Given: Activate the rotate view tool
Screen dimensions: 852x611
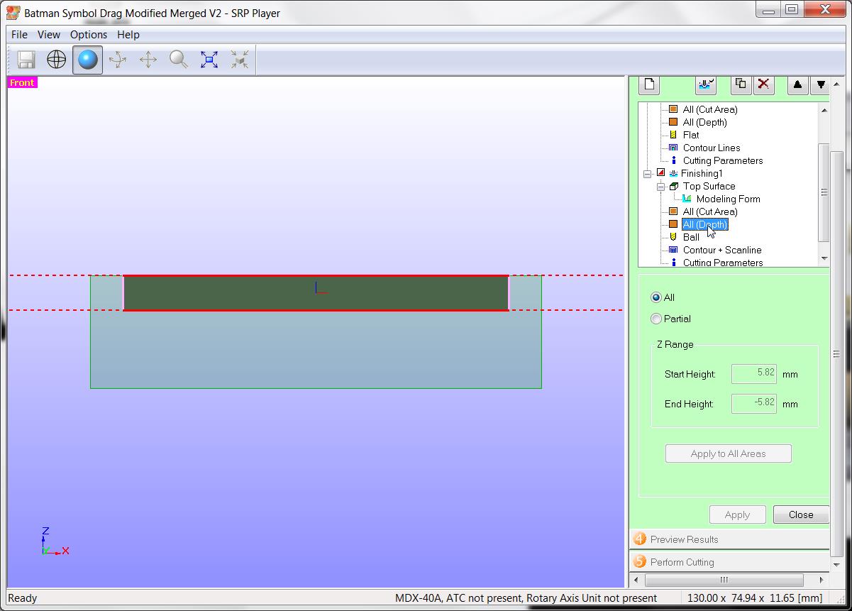Looking at the screenshot, I should coord(118,60).
